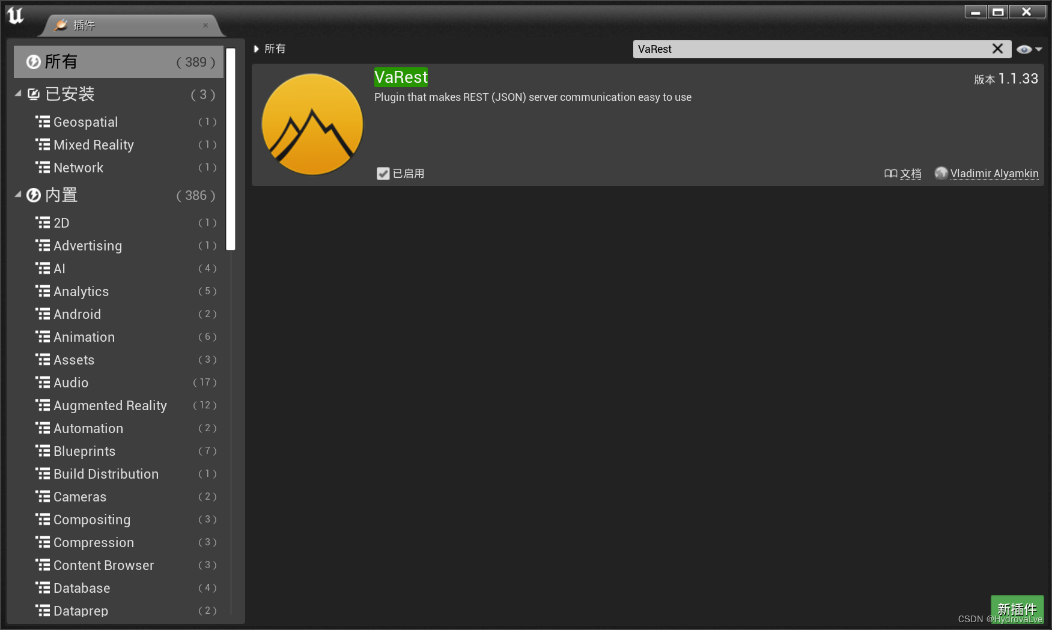Screen dimensions: 1052x630
Task: Click the Animation list icon
Action: tap(43, 337)
